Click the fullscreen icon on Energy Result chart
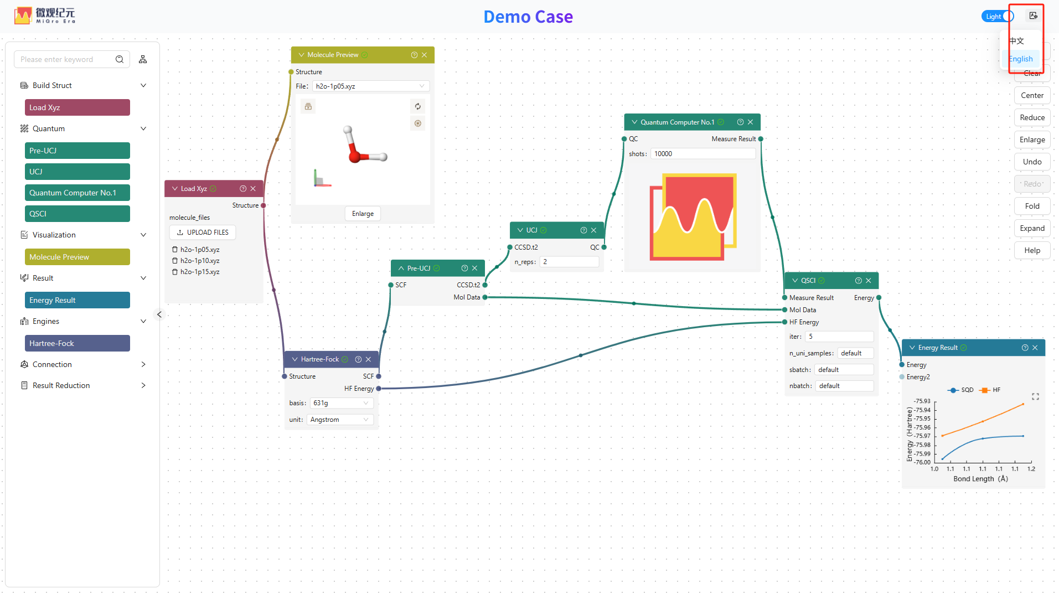Image resolution: width=1059 pixels, height=594 pixels. (x=1035, y=396)
